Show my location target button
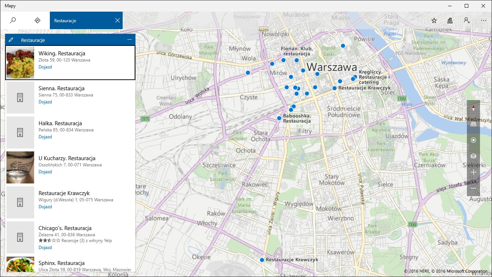Screen dimensions: 492x277 pyautogui.click(x=473, y=140)
